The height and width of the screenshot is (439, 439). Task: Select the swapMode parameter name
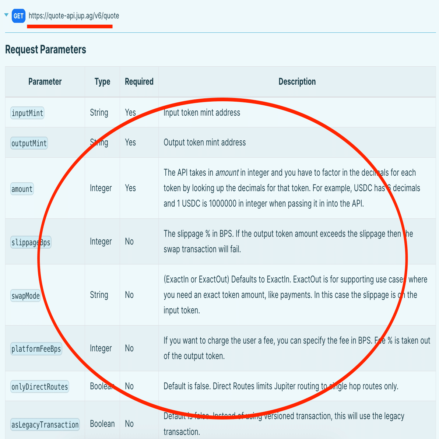coord(25,296)
